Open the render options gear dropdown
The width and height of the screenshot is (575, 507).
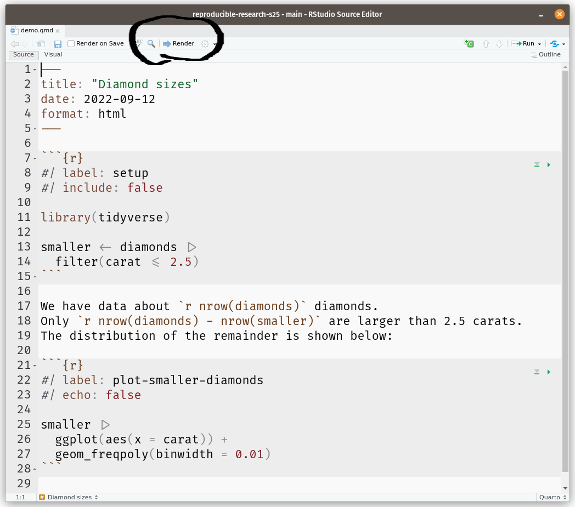coord(208,44)
